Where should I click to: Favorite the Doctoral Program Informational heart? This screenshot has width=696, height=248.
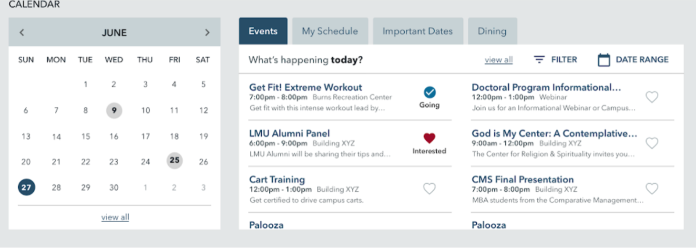click(x=652, y=97)
